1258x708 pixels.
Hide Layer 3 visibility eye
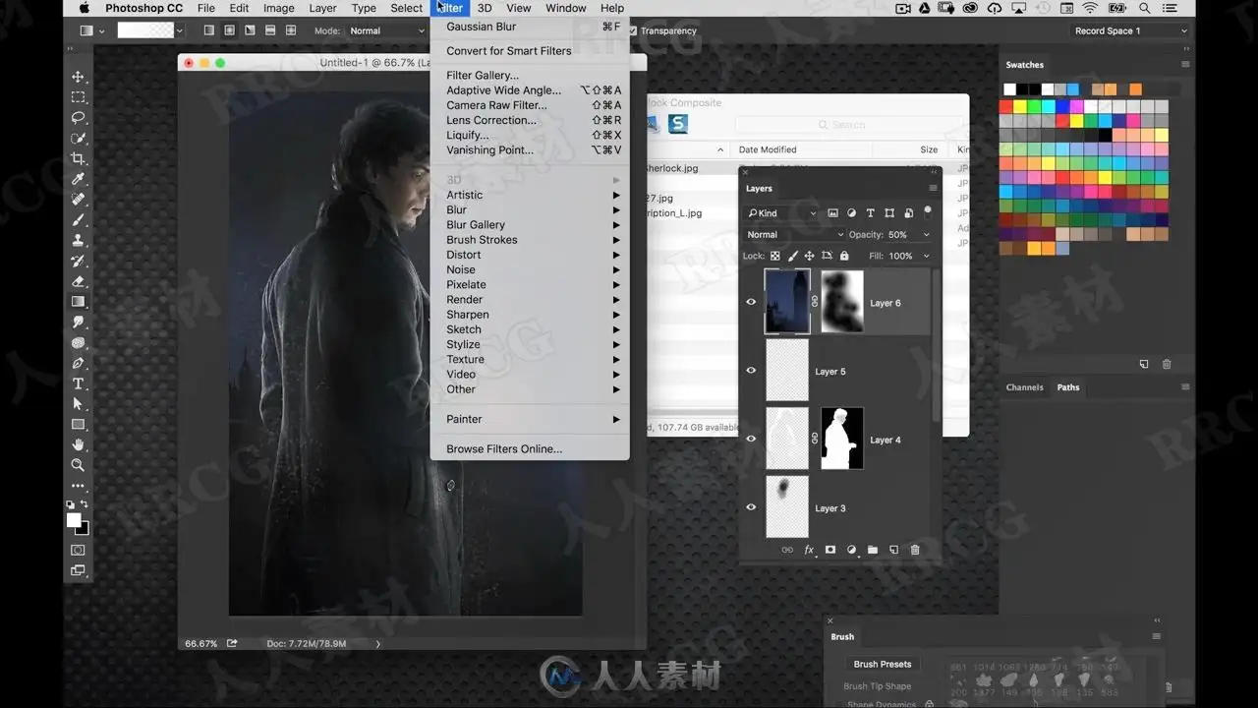(x=751, y=507)
